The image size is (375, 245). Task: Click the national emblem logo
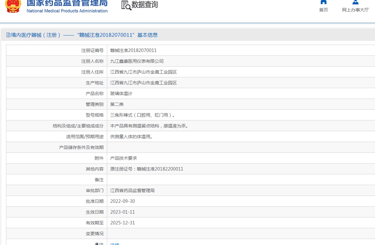13,5
